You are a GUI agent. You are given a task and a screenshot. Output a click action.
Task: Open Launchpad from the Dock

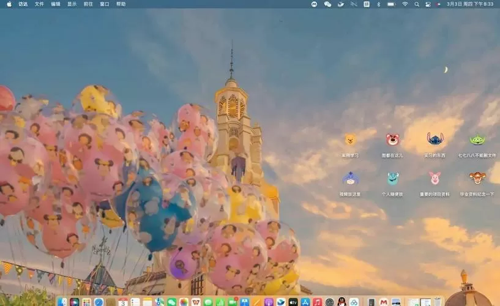[x=86, y=302]
